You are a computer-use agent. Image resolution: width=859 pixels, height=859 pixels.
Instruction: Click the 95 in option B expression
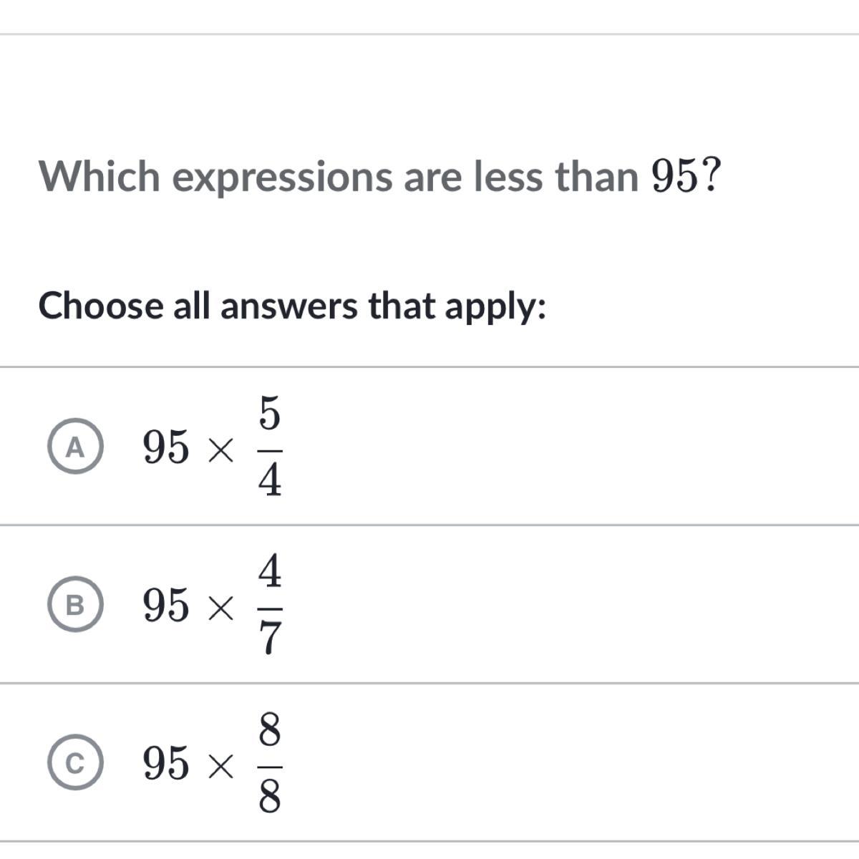[x=167, y=606]
